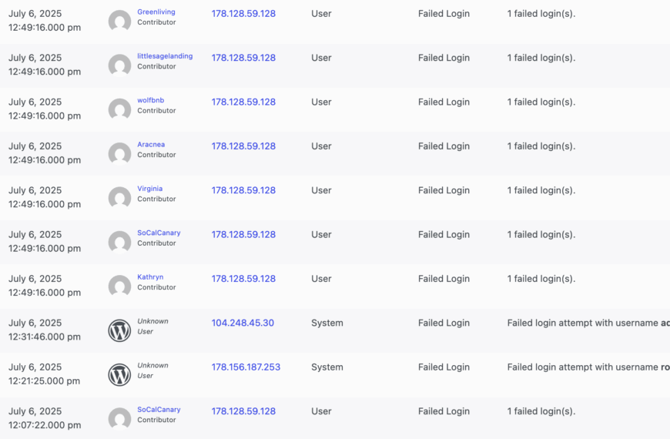
Task: Click WordPress logo in 12:31:46 row
Action: point(119,330)
